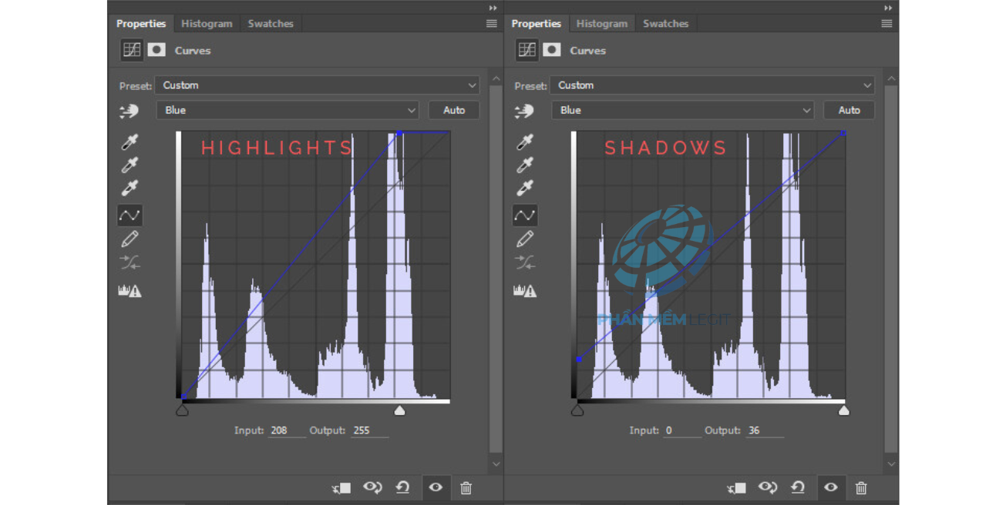The image size is (1006, 505).
Task: Click the black point slider in the Highlights panel
Action: [x=183, y=410]
